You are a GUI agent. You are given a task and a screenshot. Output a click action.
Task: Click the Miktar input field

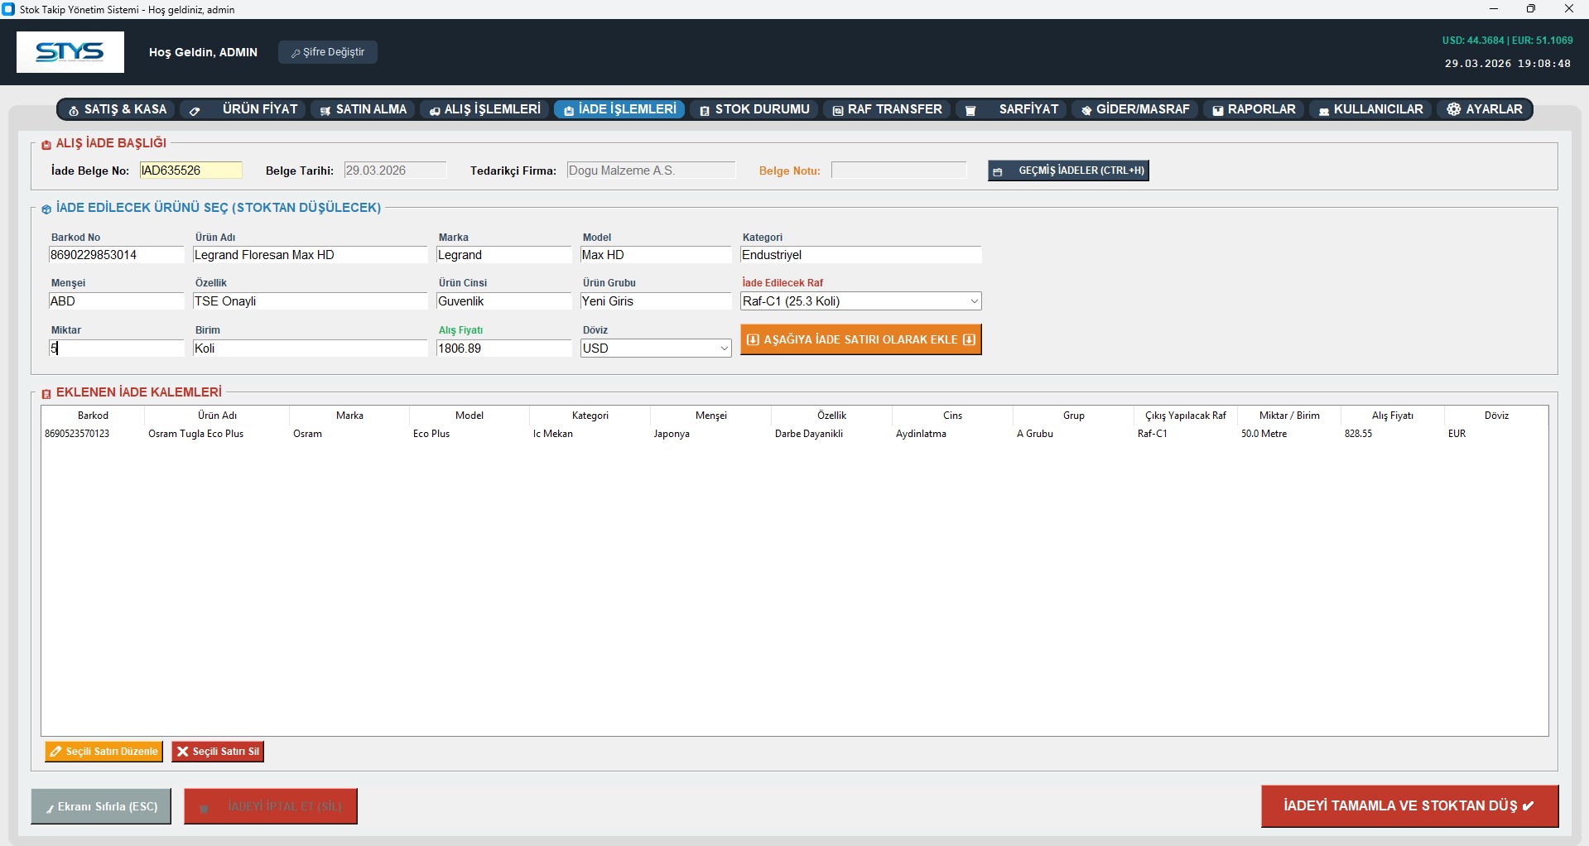[x=116, y=348]
